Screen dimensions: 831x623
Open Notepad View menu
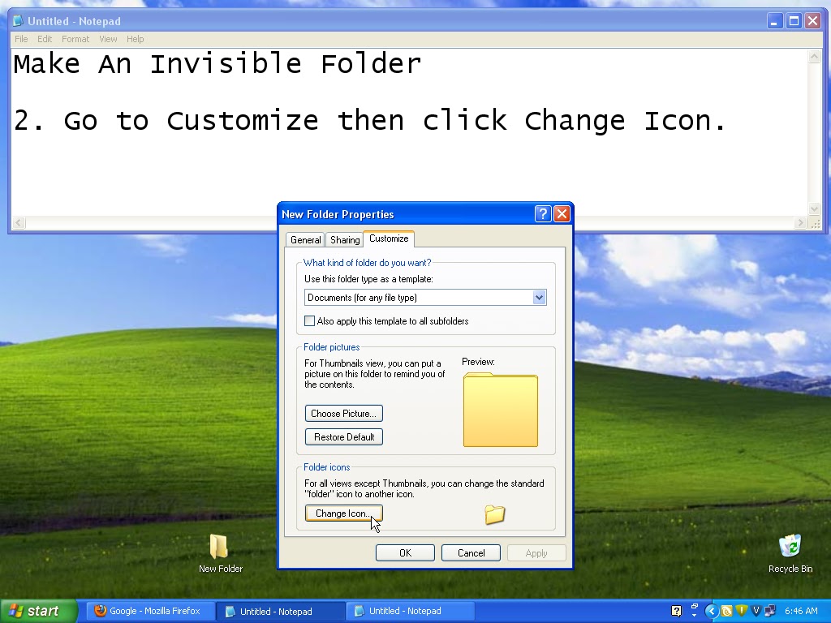coord(108,39)
